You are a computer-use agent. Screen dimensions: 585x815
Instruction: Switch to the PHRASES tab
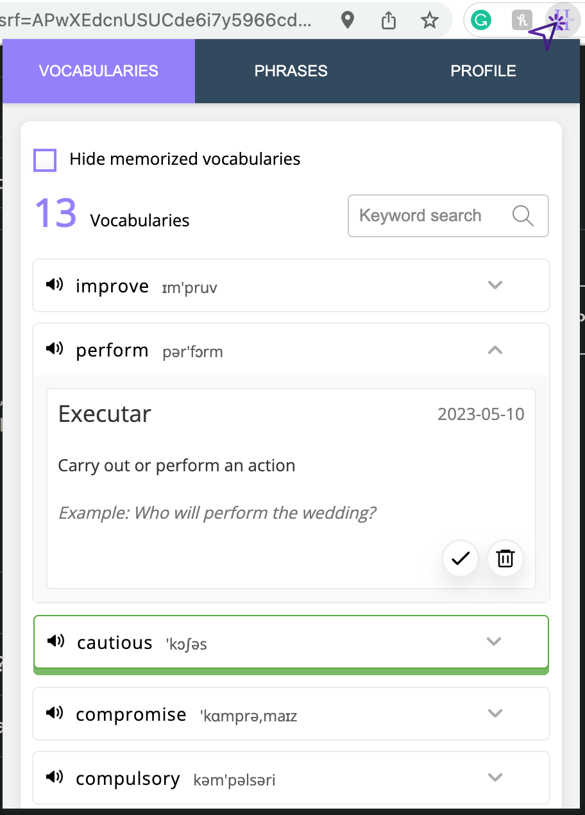click(x=291, y=71)
